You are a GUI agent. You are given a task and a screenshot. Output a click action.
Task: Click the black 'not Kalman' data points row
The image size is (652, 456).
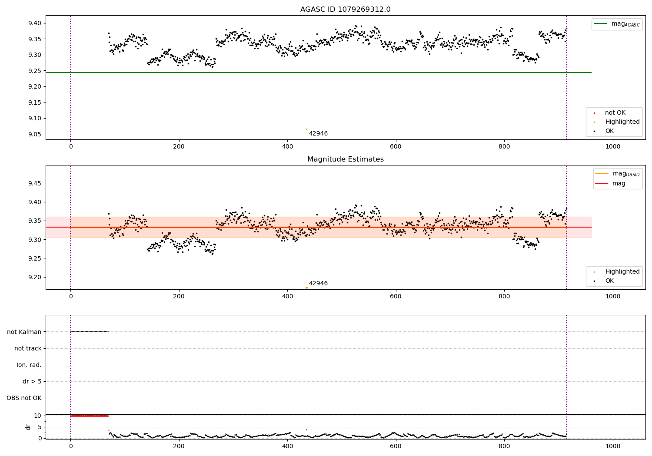pyautogui.click(x=89, y=331)
